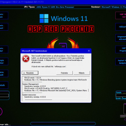
Task: Click the left button ending in 'ergia'
Action: 4,61
